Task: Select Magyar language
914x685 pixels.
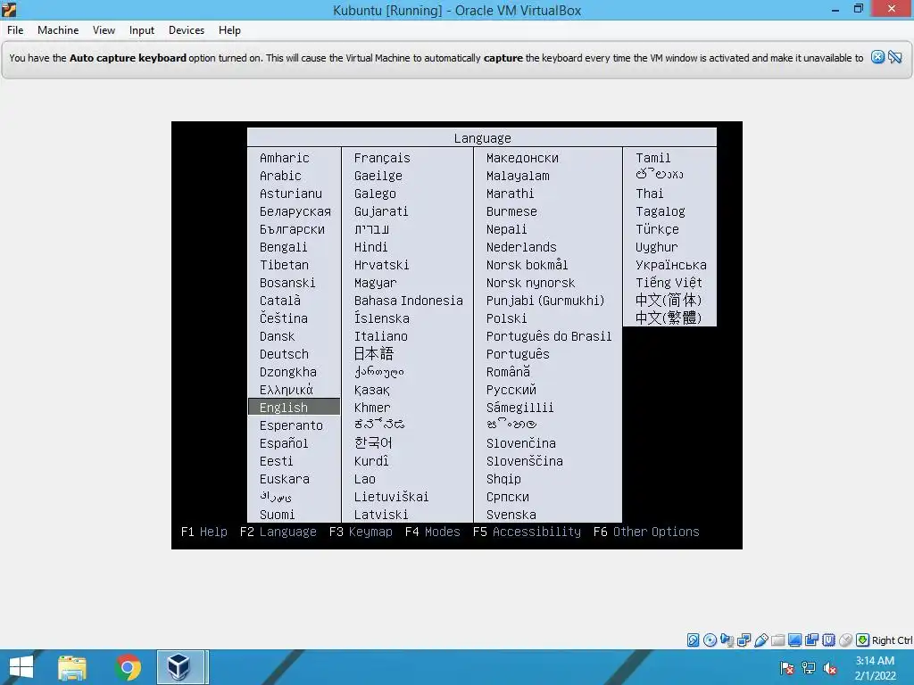Action: (x=375, y=283)
